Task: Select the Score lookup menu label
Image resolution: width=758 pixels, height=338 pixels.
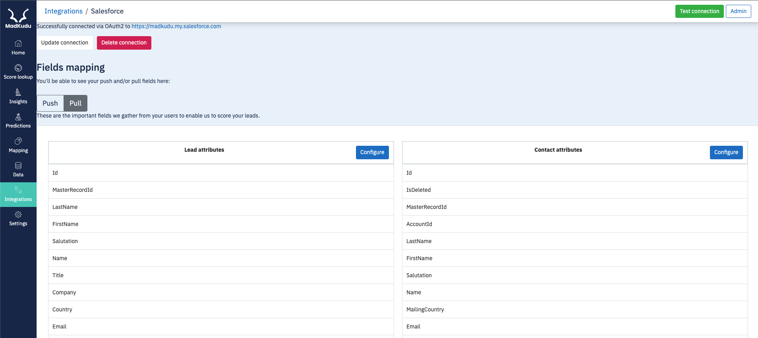Action: [18, 77]
